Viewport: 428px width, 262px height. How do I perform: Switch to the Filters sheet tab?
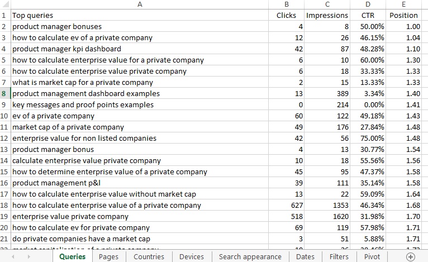(x=339, y=256)
